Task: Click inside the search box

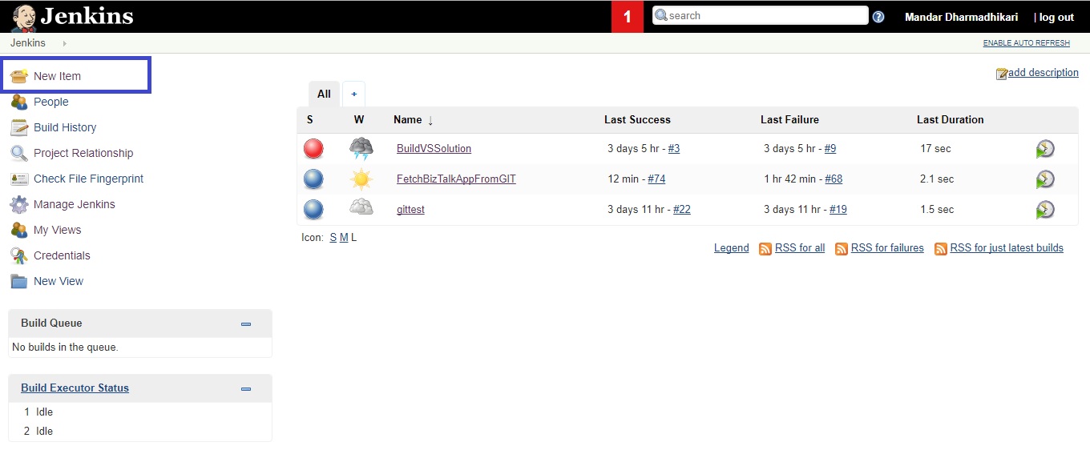Action: 760,15
